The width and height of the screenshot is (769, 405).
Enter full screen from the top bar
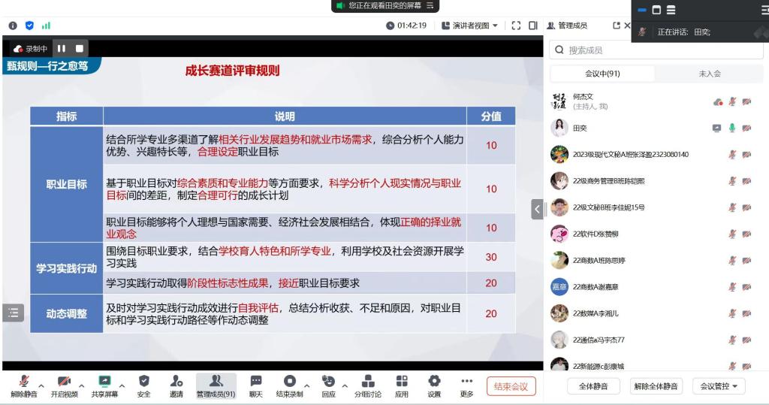[x=516, y=26]
